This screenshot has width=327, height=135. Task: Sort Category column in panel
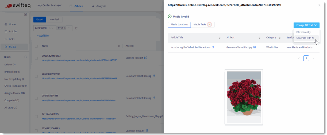(x=280, y=38)
